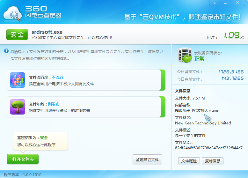Click the 经360安全中心鉴定此文件安全 message
Viewport: 248px width, 178px height.
pyautogui.click(x=72, y=38)
